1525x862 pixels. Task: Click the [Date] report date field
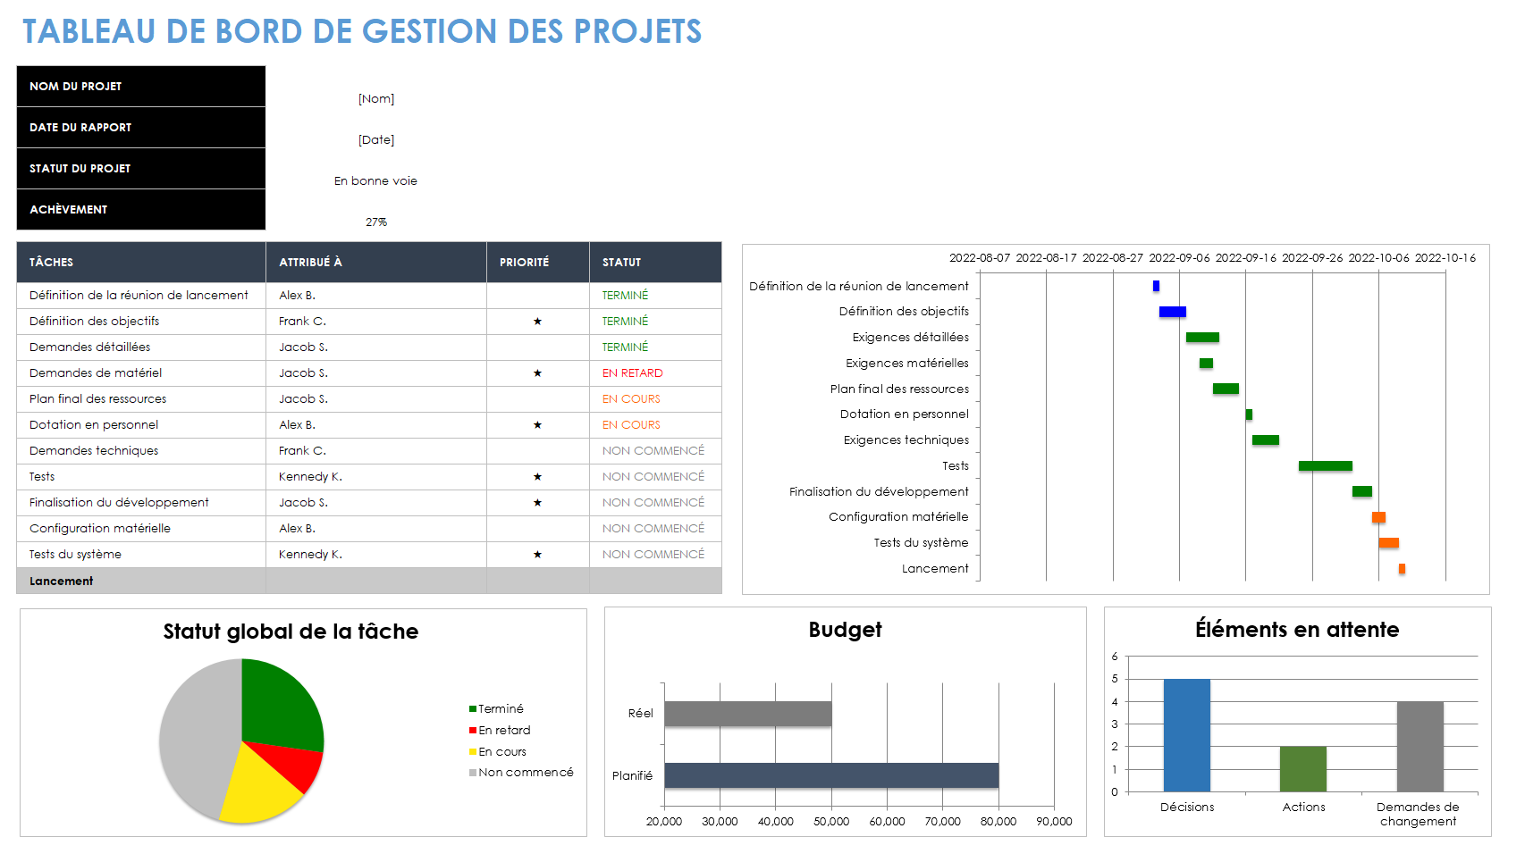(x=376, y=139)
